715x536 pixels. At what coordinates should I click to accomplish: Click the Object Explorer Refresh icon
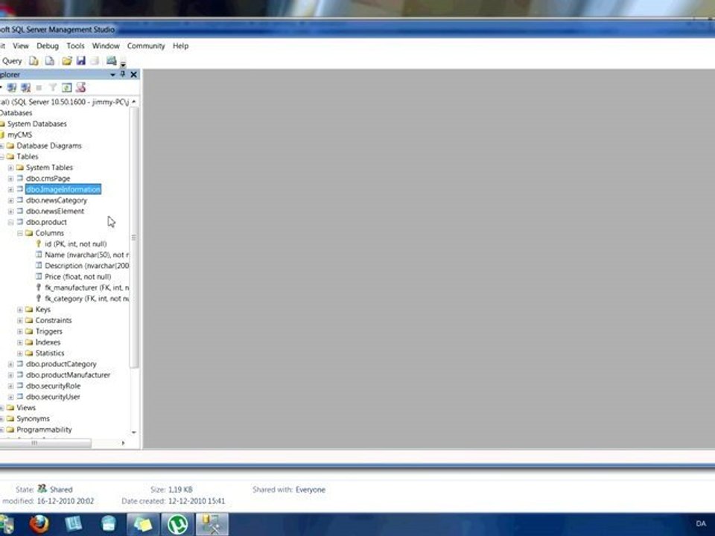pyautogui.click(x=66, y=88)
